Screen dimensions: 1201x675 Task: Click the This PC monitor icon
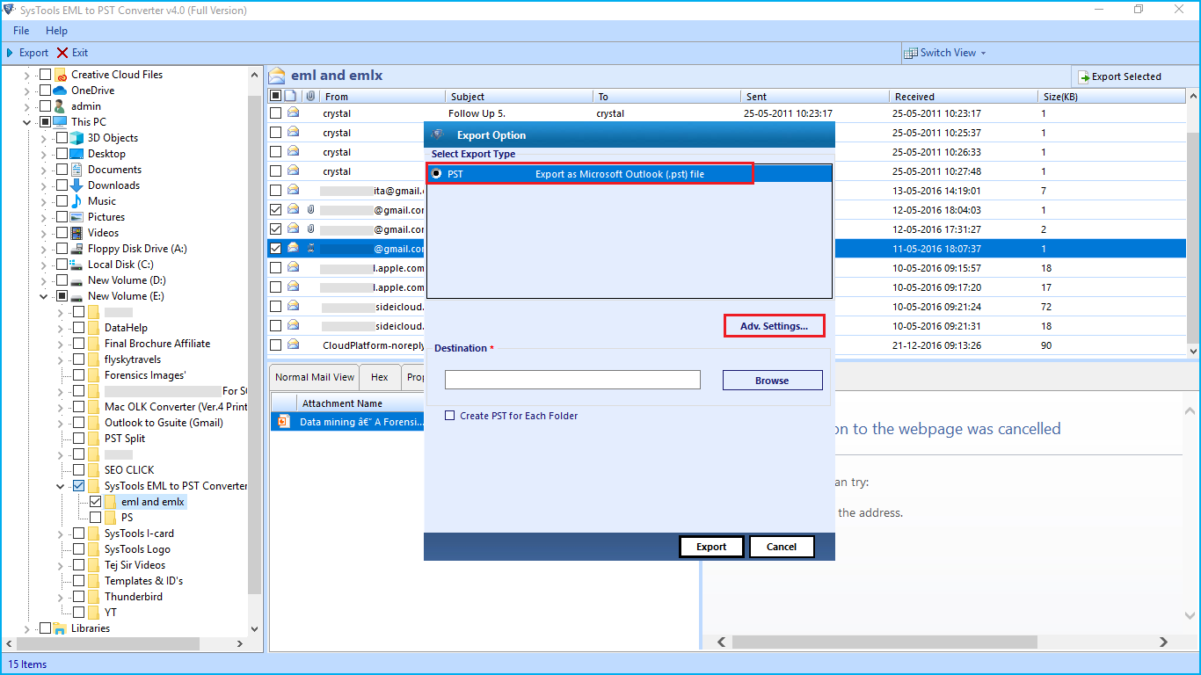[x=61, y=122]
